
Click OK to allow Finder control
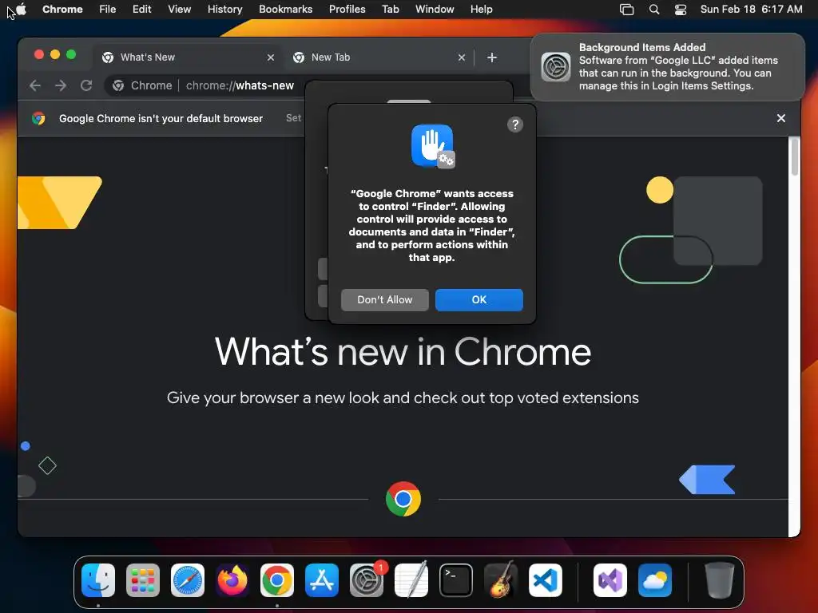click(x=479, y=300)
